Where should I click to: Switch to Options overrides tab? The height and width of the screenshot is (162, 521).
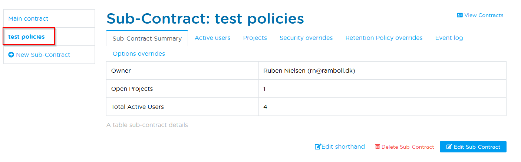coord(139,54)
